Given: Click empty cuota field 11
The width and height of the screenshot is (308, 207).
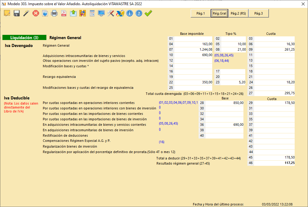Looking at the screenshot, I should pos(274,55).
